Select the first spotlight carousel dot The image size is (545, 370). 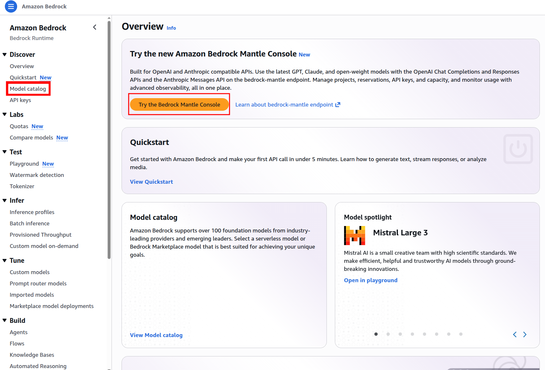(x=376, y=334)
